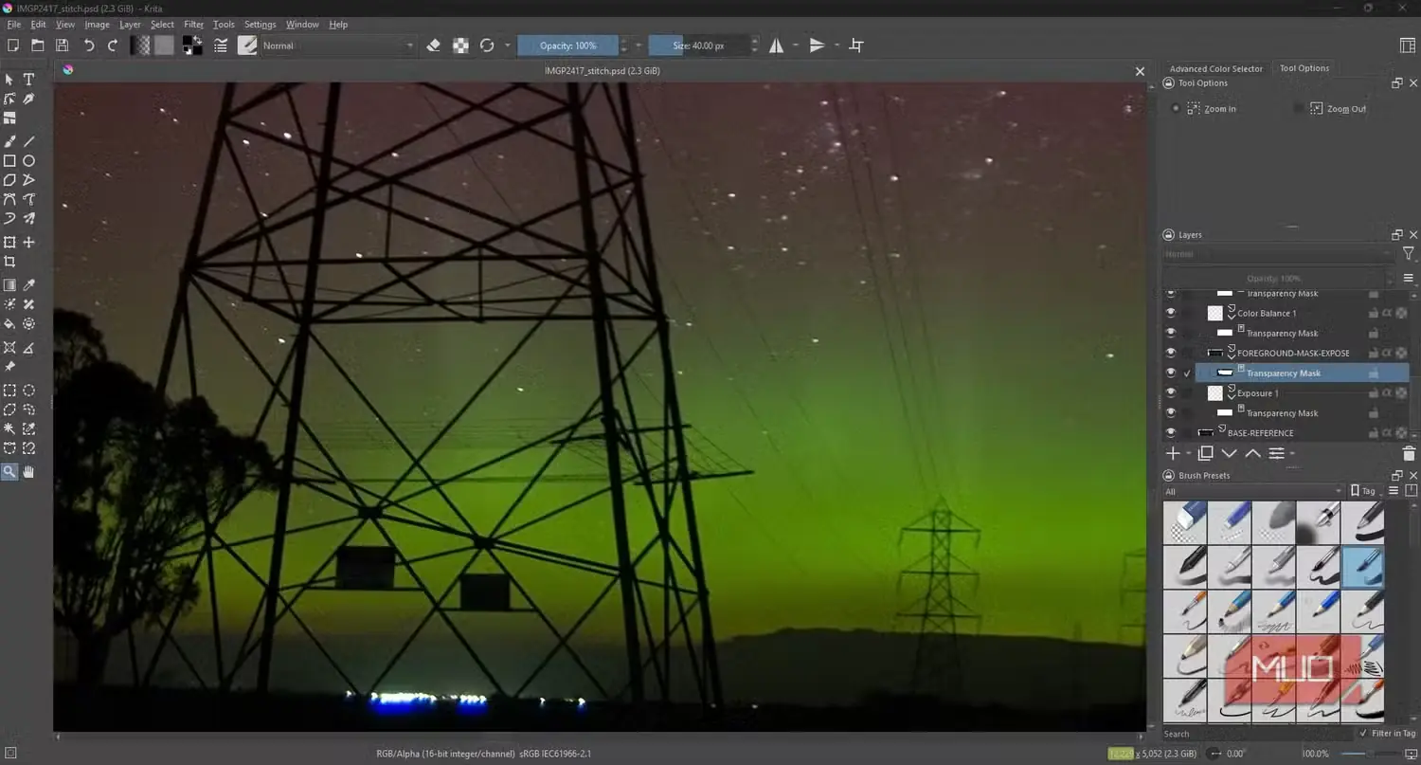Image resolution: width=1421 pixels, height=765 pixels.
Task: Move layer down with arrow button
Action: click(x=1230, y=454)
